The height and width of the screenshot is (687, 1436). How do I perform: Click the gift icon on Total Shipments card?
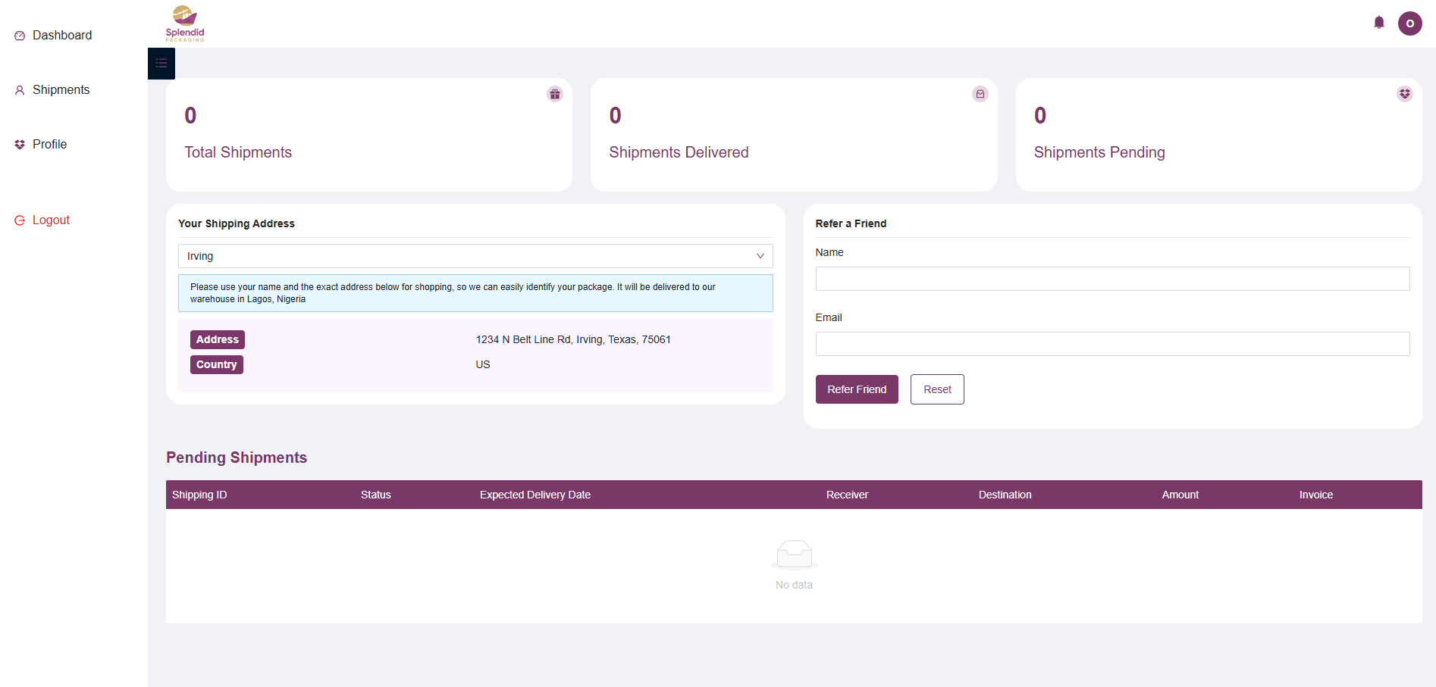[555, 94]
